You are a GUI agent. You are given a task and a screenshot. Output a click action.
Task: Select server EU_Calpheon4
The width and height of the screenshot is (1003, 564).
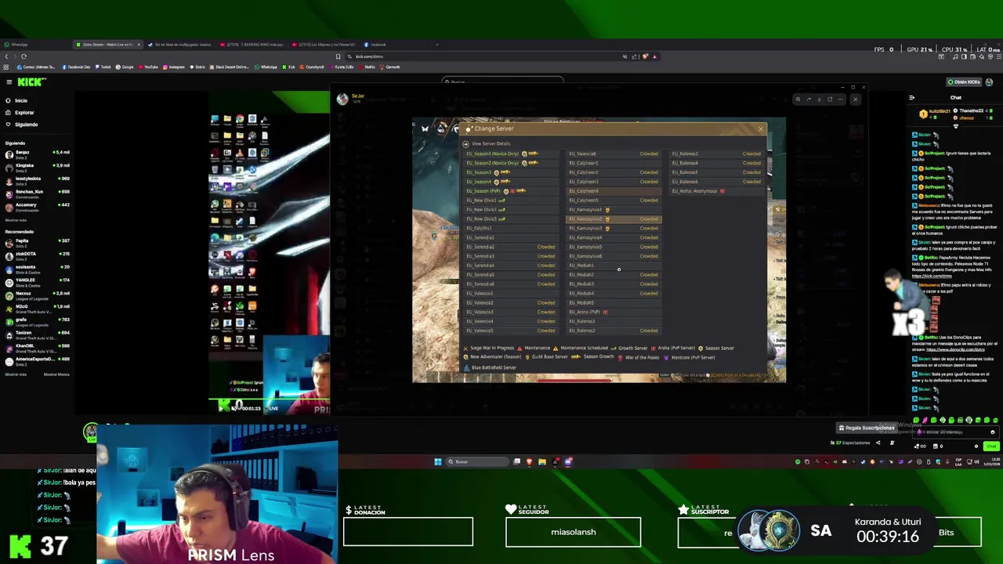click(x=614, y=191)
